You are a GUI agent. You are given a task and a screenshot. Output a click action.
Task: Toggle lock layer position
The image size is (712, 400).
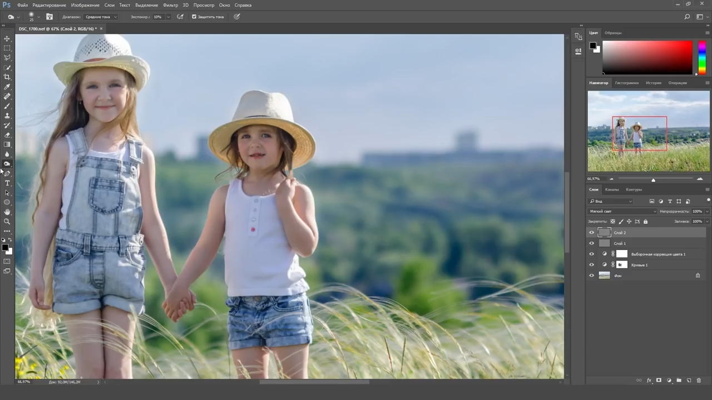(x=629, y=222)
